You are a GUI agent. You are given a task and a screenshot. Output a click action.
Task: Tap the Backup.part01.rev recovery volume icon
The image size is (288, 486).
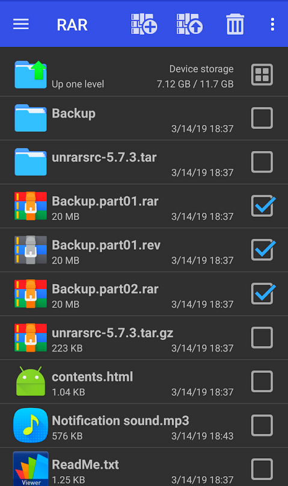point(30,250)
